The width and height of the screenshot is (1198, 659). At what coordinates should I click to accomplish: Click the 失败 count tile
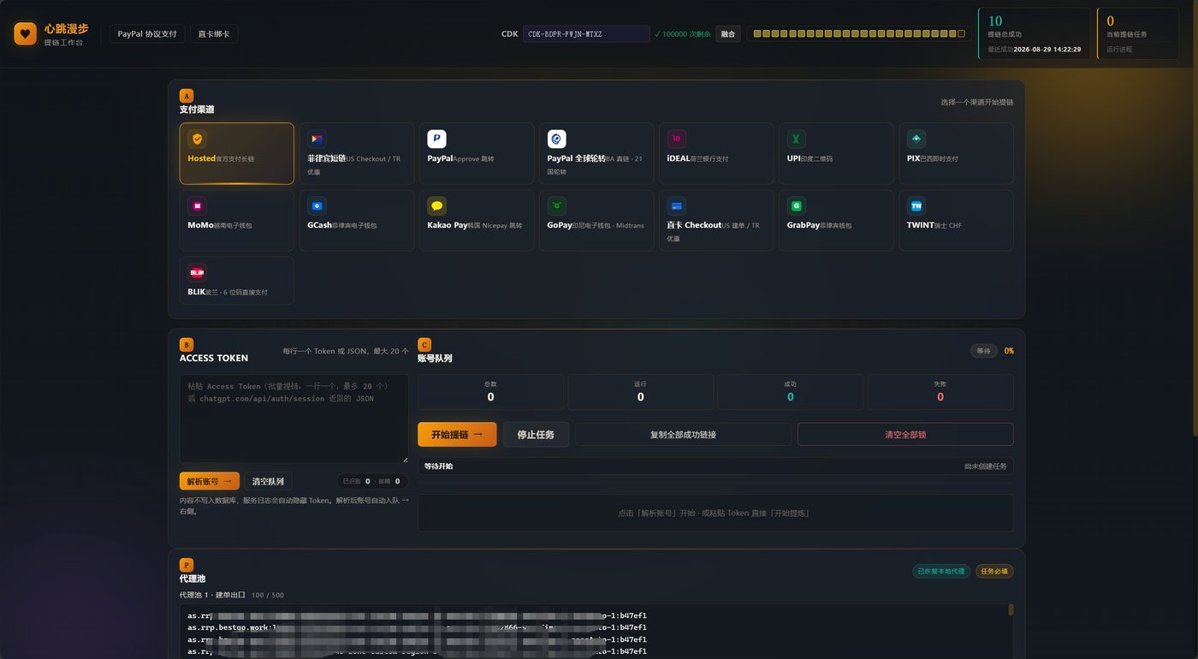(940, 392)
